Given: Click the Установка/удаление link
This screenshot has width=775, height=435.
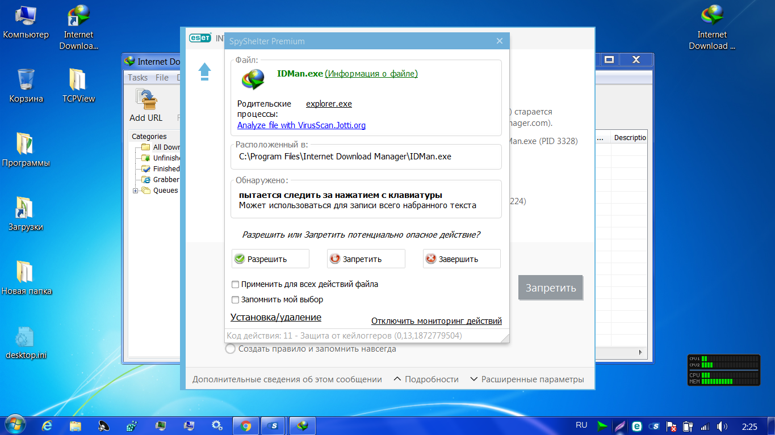Looking at the screenshot, I should (x=276, y=318).
